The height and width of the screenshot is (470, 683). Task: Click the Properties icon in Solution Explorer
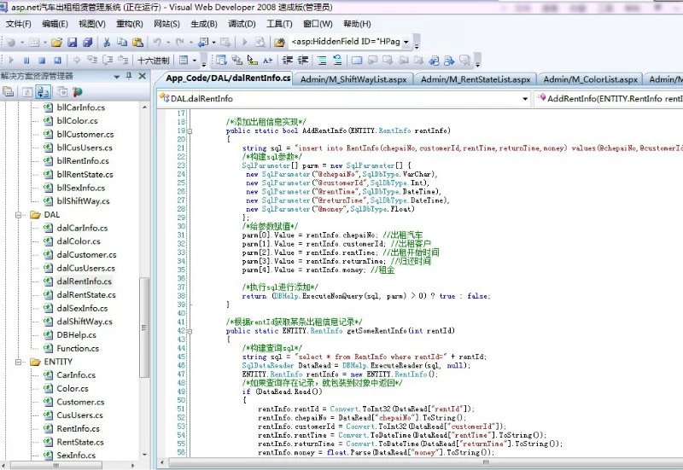tap(8, 92)
